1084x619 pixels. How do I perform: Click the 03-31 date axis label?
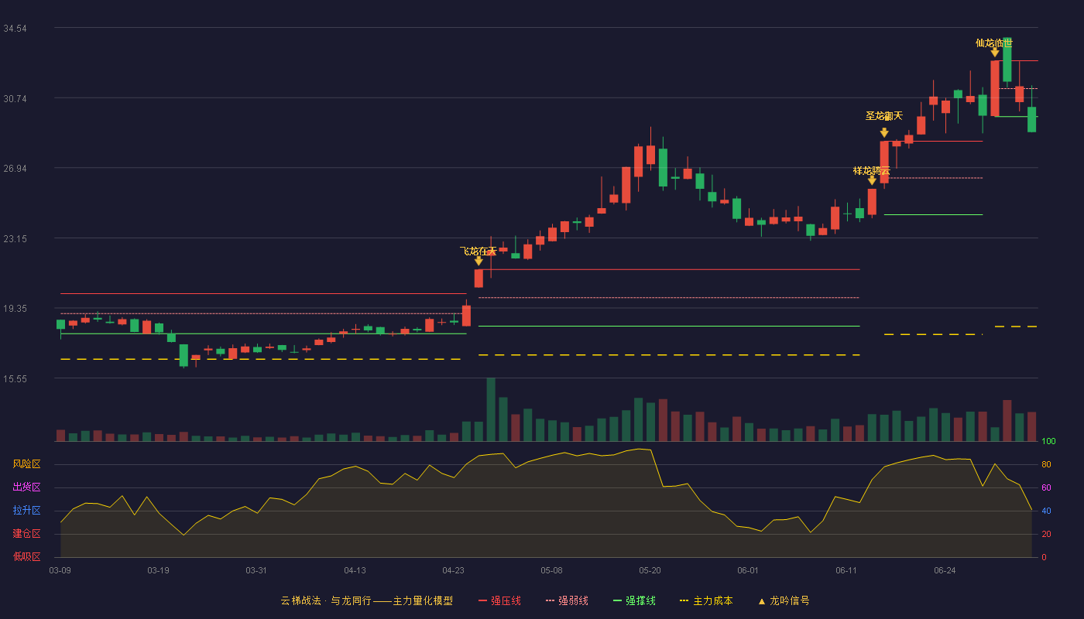pyautogui.click(x=256, y=570)
